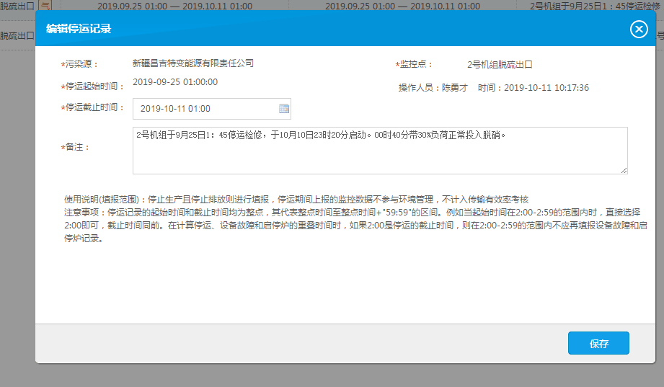Click the 停运截止时间 date input field
Viewport: 664px width, 387px height.
point(212,109)
